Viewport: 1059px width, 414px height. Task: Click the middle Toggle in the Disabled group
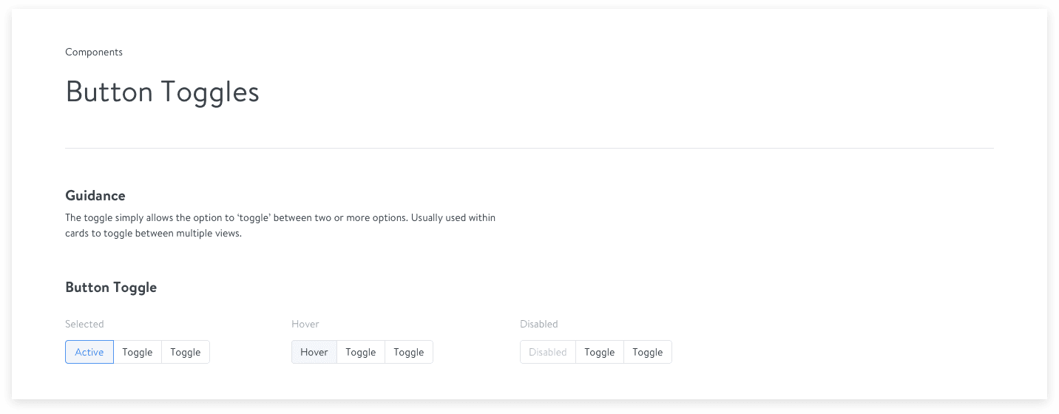click(600, 352)
